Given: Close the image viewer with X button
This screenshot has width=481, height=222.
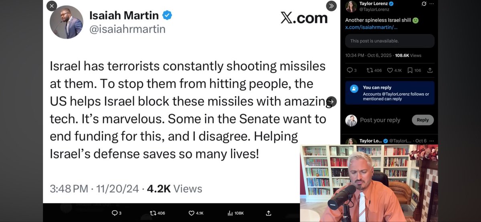Looking at the screenshot, I should (x=52, y=6).
